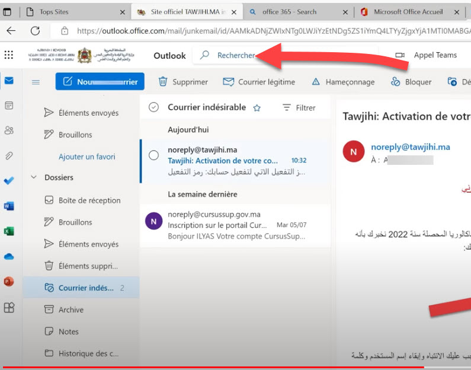This screenshot has height=370, width=471.
Task: Click the noreply@tawjihi.ma sender link in reading pane
Action: point(411,146)
